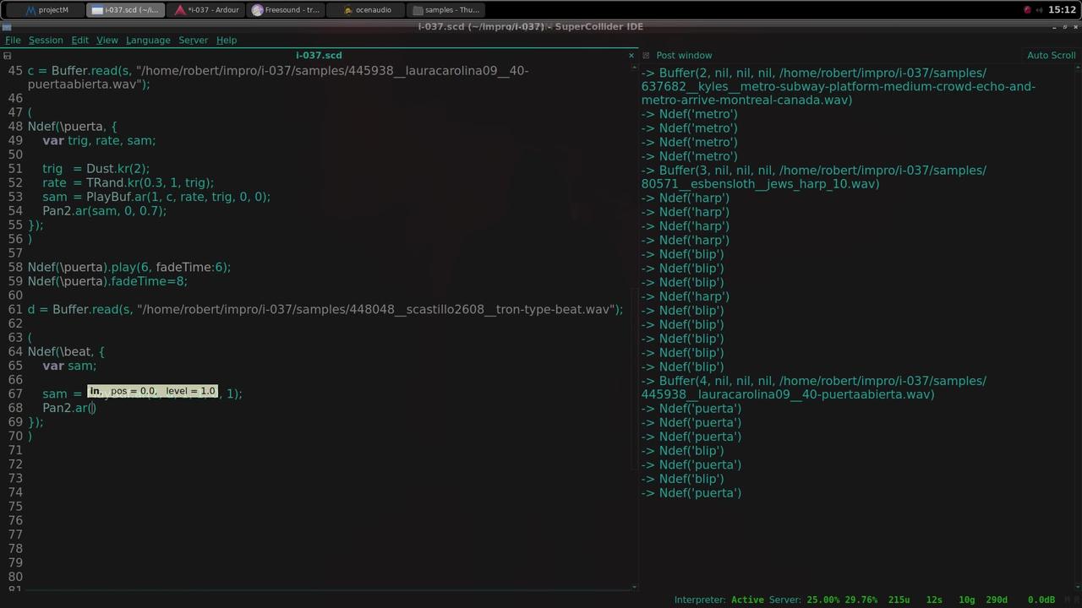Click the volume icon in the system tray
This screenshot has height=608, width=1082.
point(1039,9)
